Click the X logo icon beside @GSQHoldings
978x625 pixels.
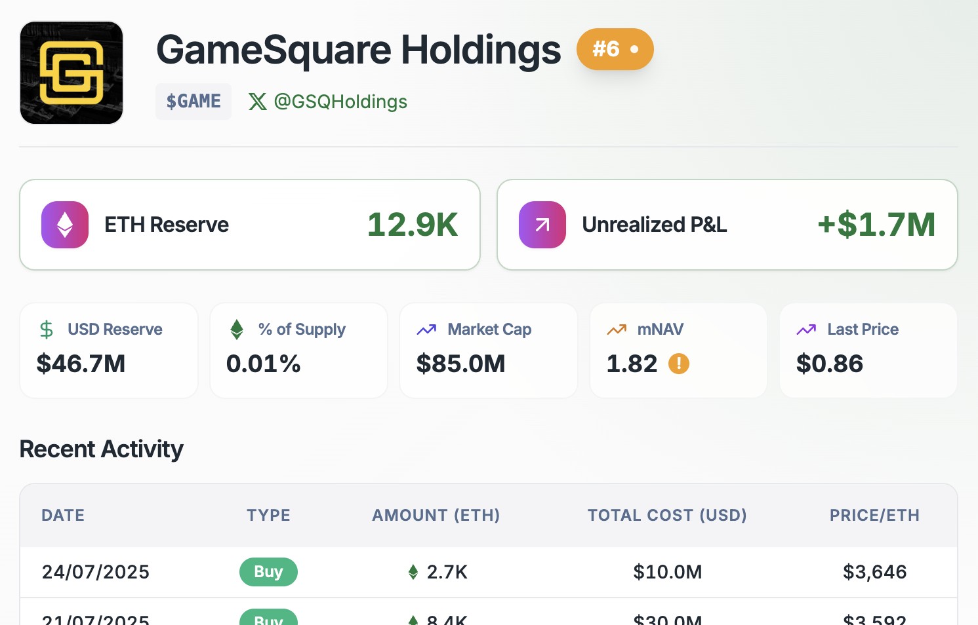(x=258, y=102)
